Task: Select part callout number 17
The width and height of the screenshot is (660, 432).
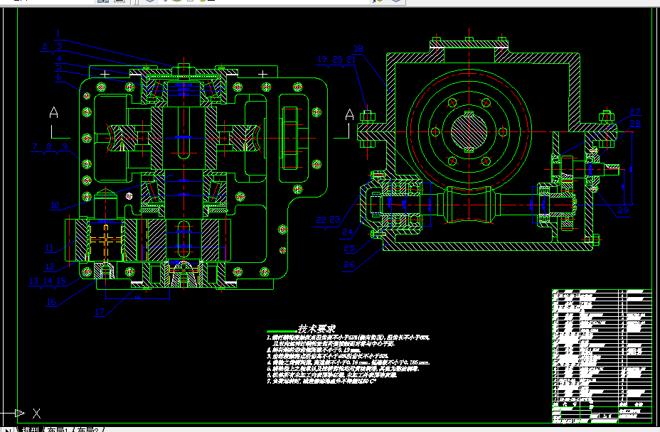Action: tap(100, 311)
